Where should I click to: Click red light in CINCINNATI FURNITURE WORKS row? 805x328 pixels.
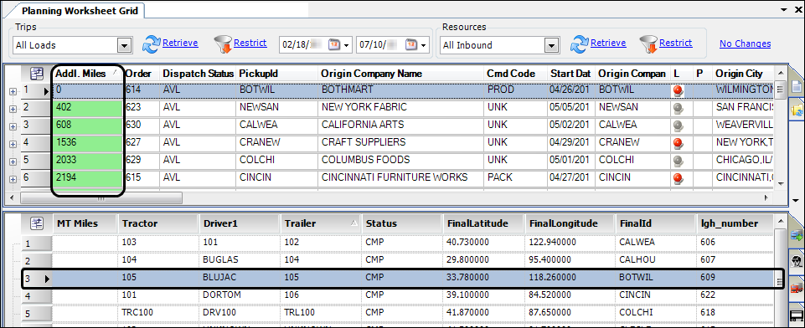pos(679,178)
